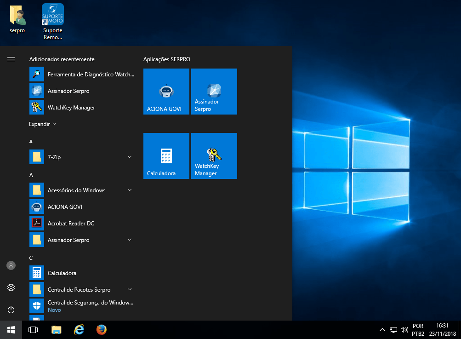Open the ACIONA GOVI tile

coord(166,92)
